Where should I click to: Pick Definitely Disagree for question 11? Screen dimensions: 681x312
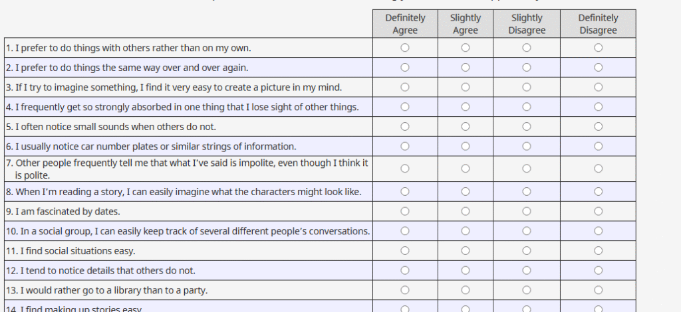(598, 251)
